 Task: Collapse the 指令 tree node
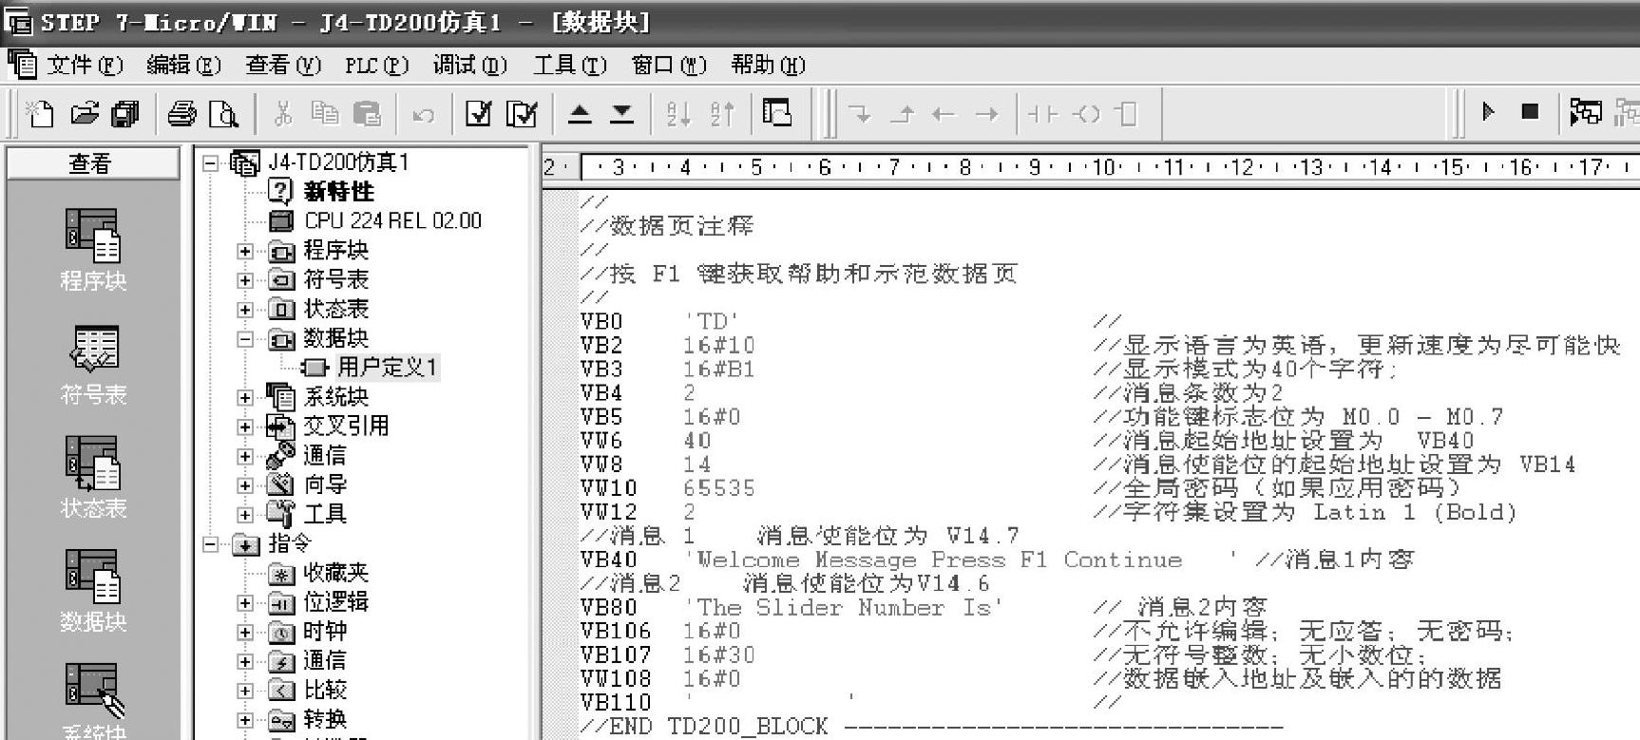click(x=210, y=545)
